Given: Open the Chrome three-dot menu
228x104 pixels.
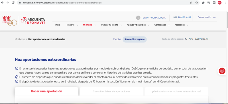Looking at the screenshot, I should (x=225, y=3).
